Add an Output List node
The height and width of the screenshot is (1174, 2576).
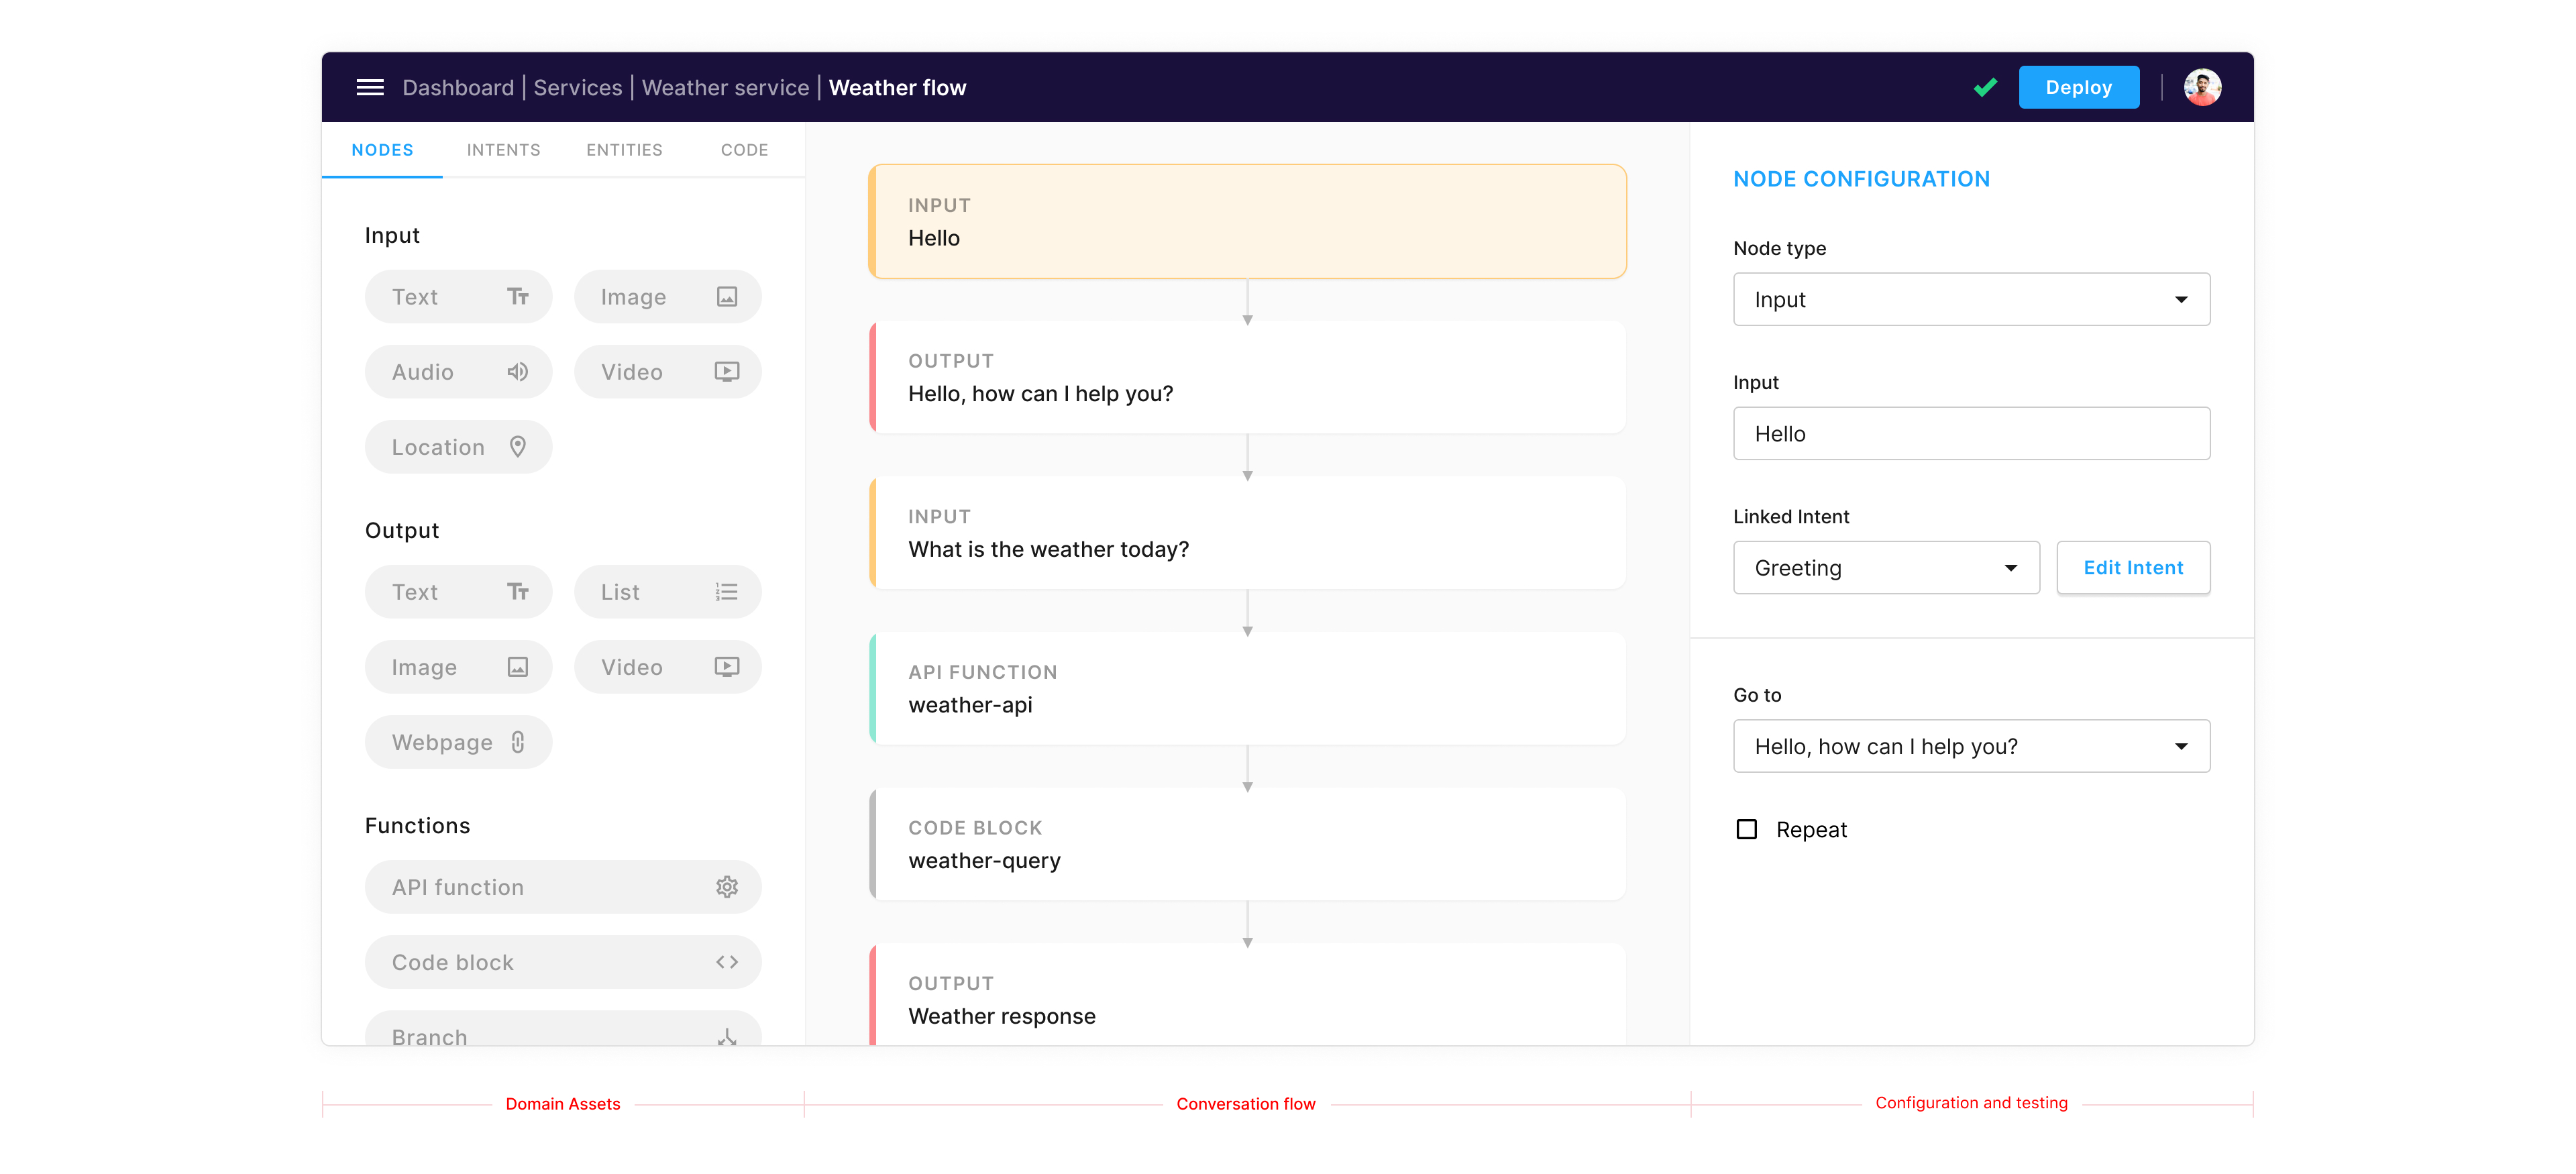pos(667,592)
